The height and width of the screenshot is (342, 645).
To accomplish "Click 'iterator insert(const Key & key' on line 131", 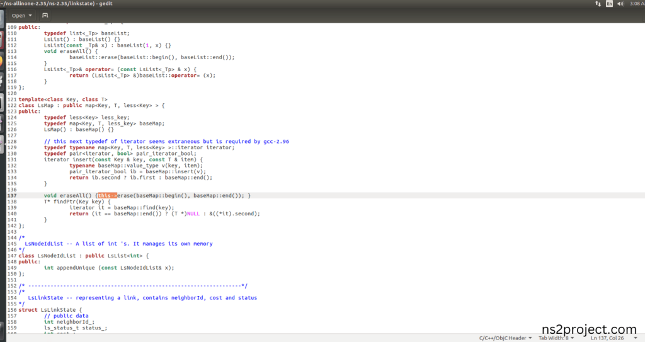I will pos(93,160).
